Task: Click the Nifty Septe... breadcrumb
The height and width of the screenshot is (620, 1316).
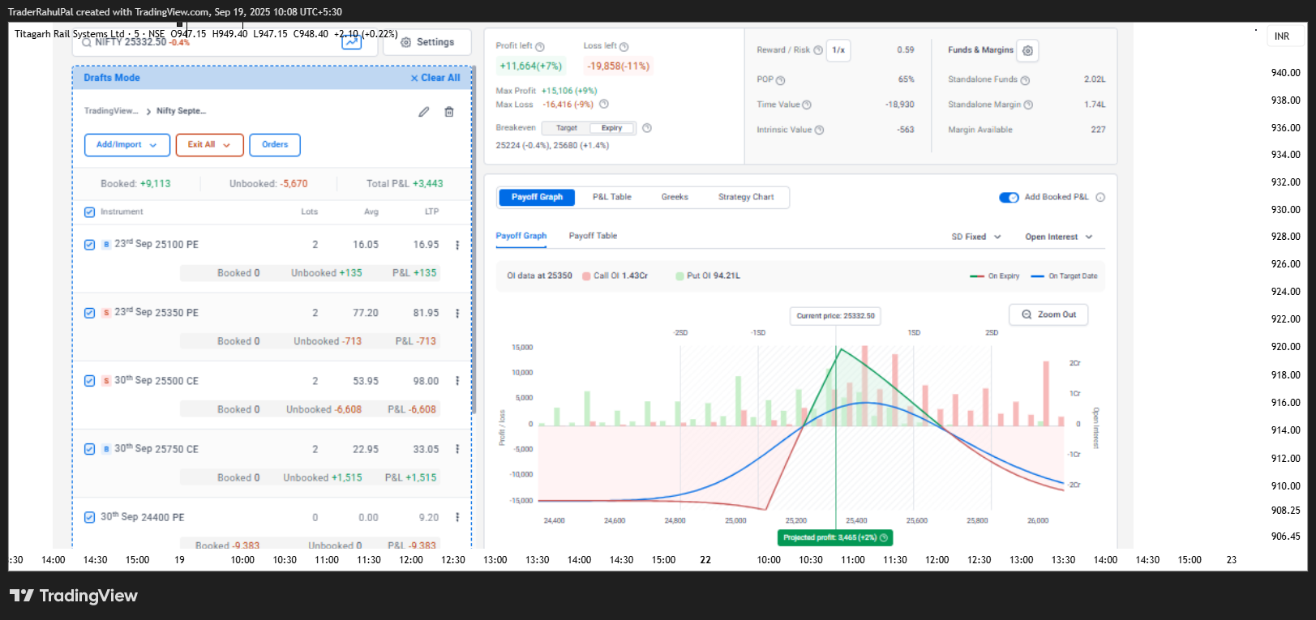Action: (x=181, y=111)
